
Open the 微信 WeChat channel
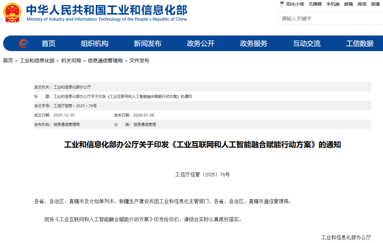[361, 4]
